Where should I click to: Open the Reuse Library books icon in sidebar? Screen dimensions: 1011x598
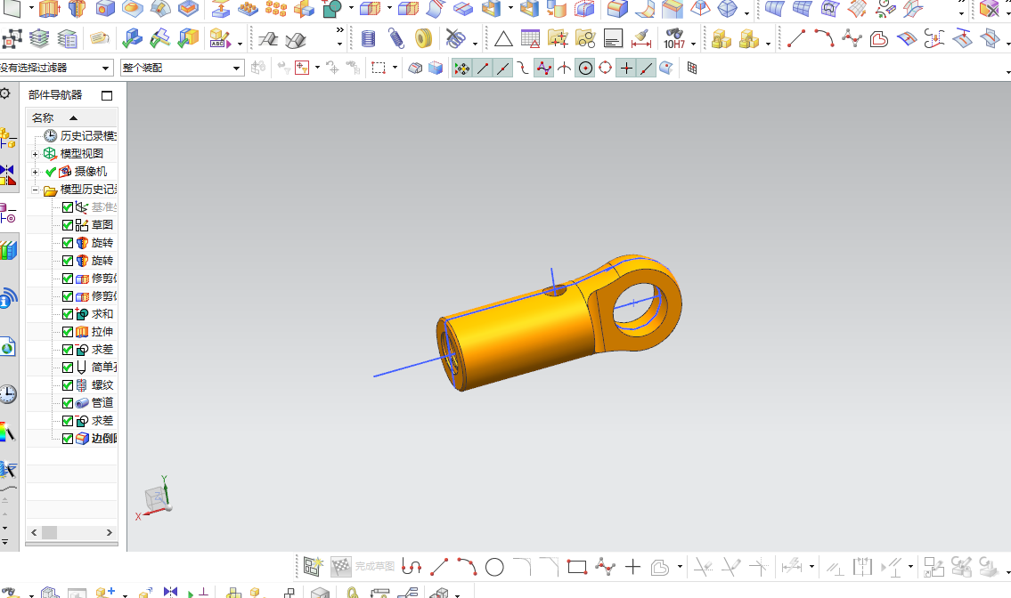(8, 250)
